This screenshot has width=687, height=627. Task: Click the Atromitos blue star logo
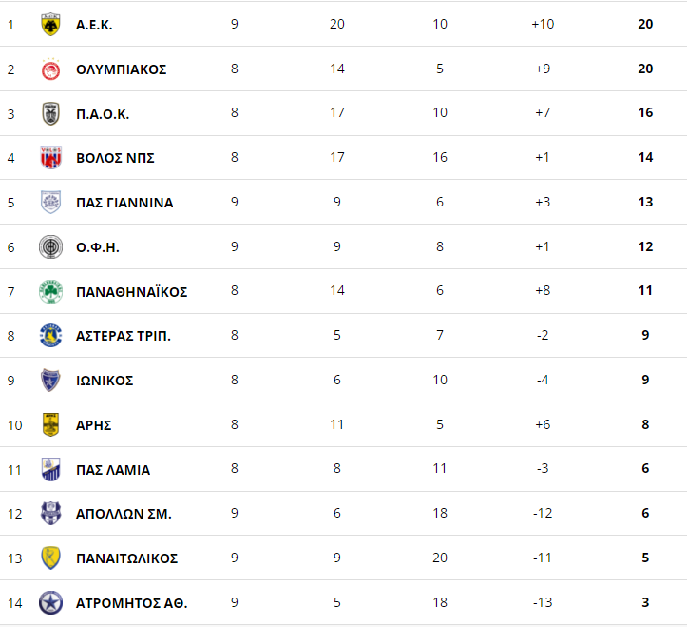click(x=50, y=602)
